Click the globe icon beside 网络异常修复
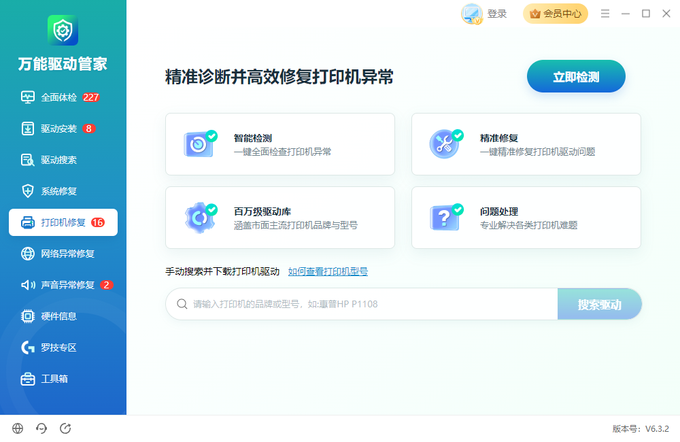Viewport: 680px width, 442px height. 28,254
